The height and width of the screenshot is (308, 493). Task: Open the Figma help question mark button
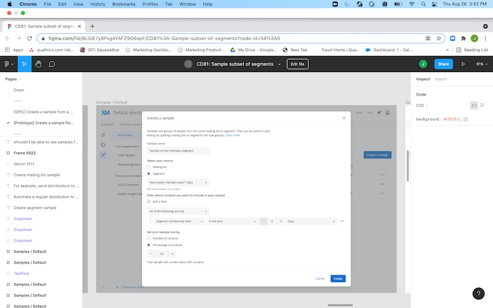pos(478,294)
